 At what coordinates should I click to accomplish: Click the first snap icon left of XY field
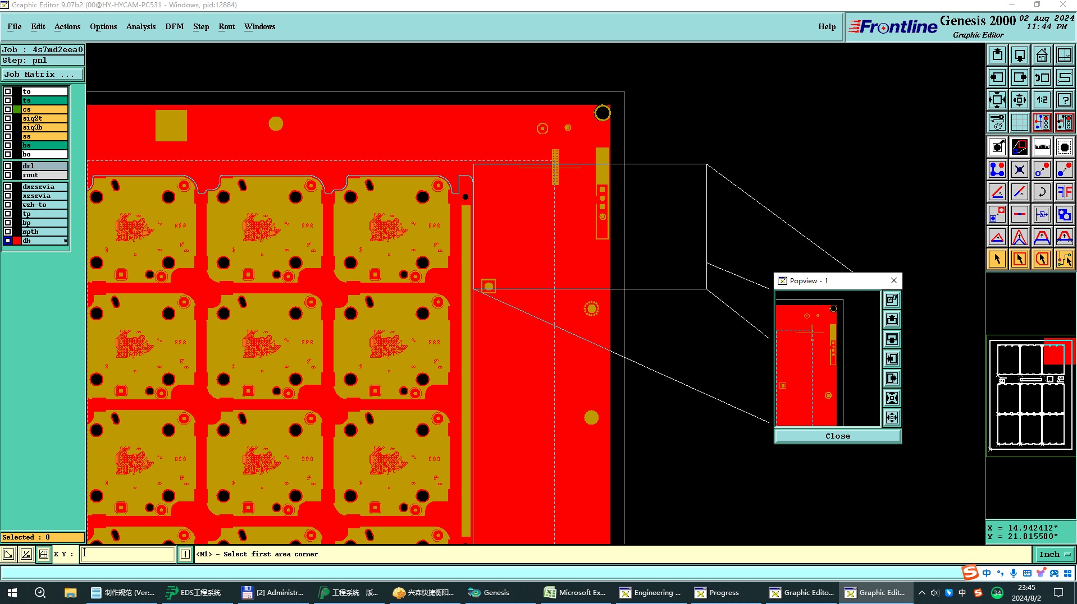pyautogui.click(x=8, y=554)
